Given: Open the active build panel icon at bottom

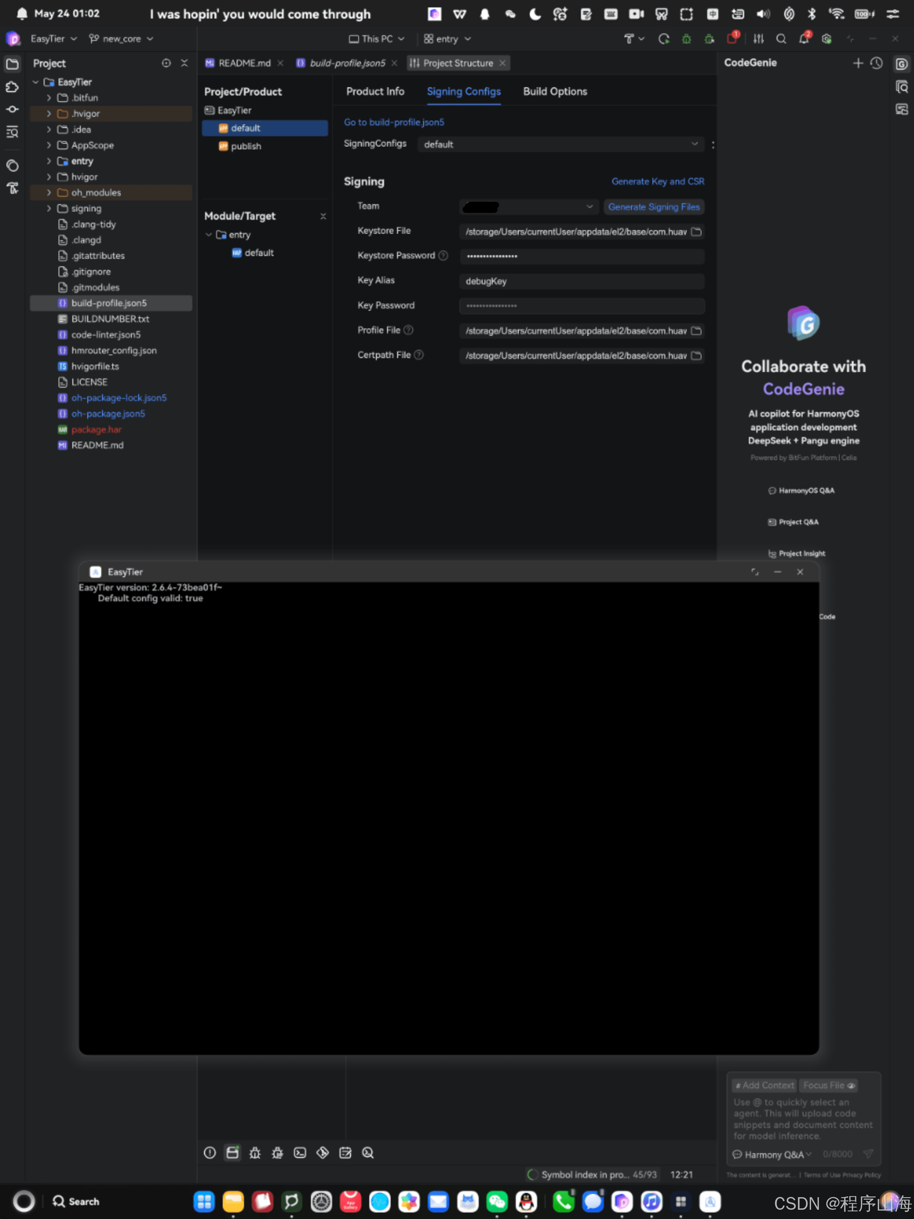Looking at the screenshot, I should pyautogui.click(x=233, y=1152).
